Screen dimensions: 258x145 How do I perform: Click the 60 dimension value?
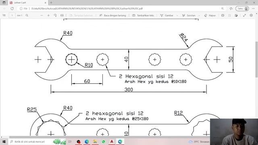[87, 81]
